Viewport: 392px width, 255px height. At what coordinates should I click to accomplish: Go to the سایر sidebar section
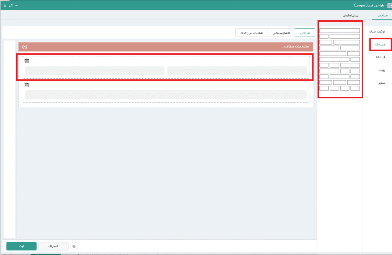(382, 83)
